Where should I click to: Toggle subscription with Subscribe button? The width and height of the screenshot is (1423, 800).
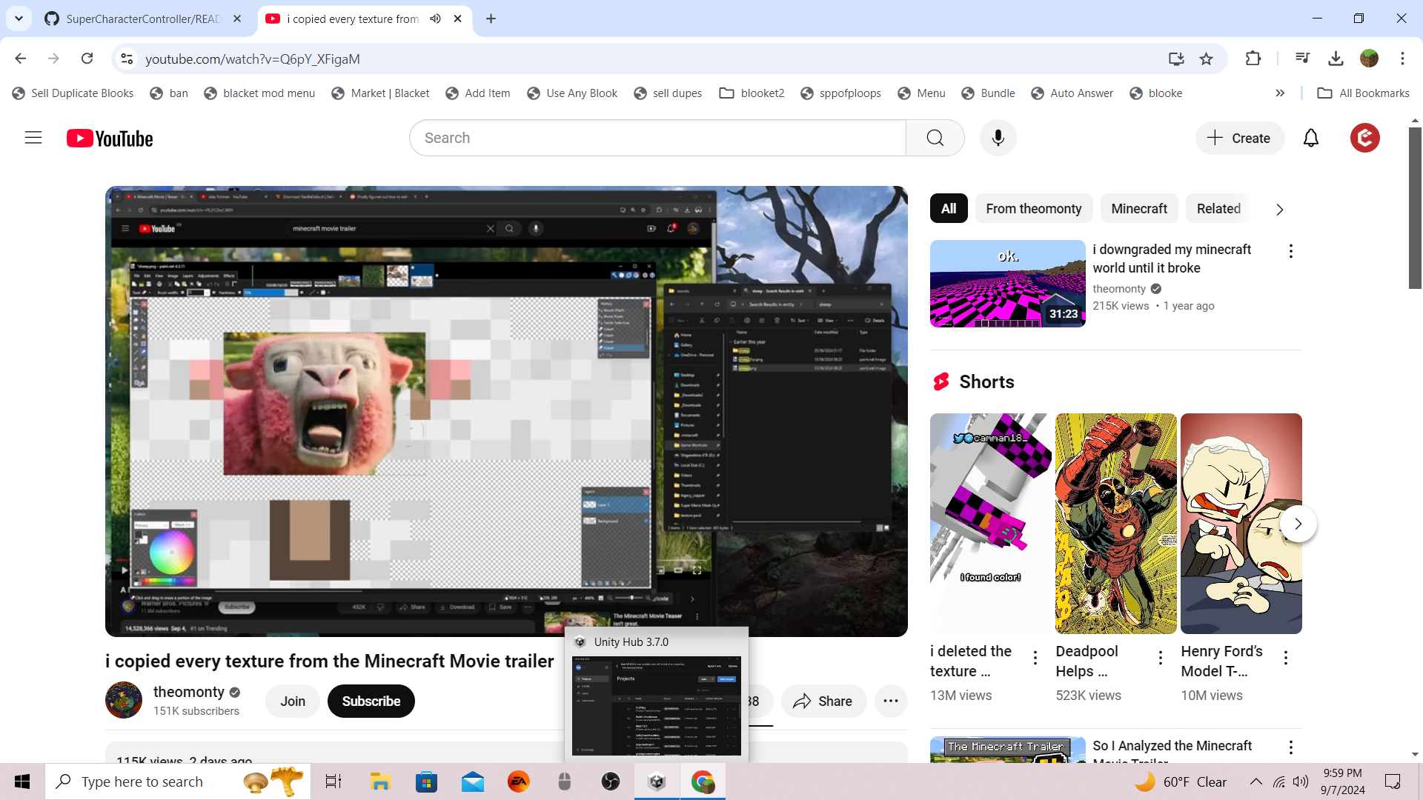coord(371,701)
